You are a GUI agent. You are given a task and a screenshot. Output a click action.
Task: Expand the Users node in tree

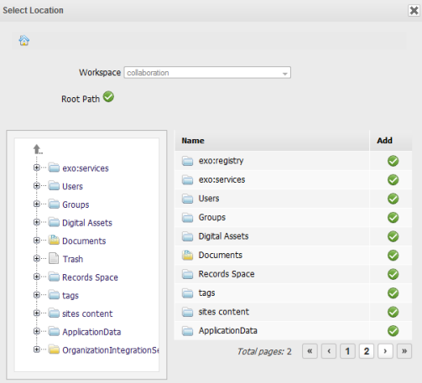(x=37, y=186)
